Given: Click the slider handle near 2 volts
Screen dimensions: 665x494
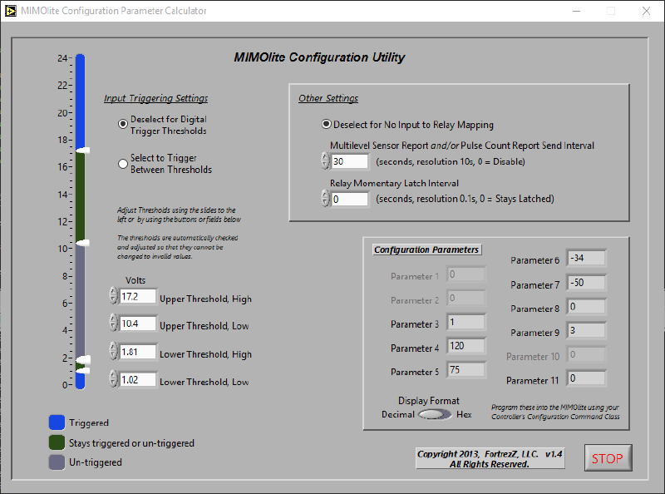Looking at the screenshot, I should point(83,360).
